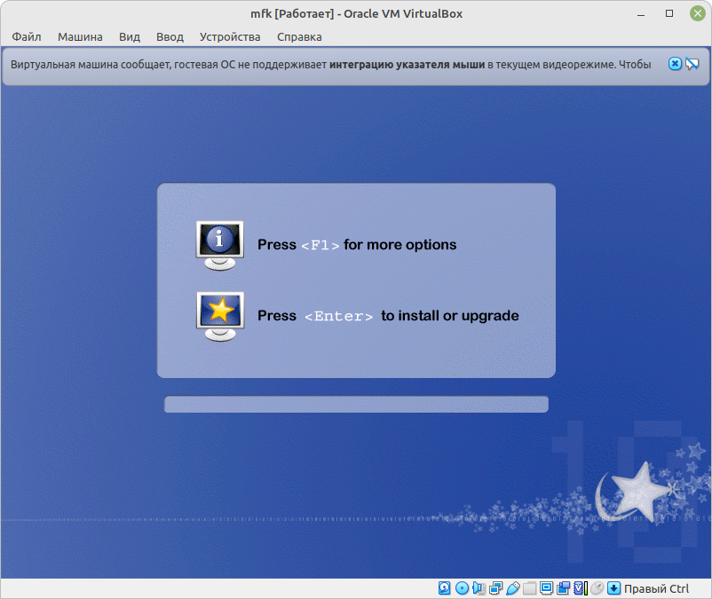
Task: Open the Устройства menu
Action: coord(230,36)
